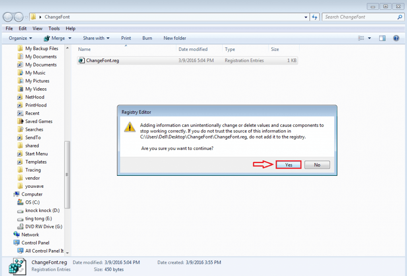Image resolution: width=407 pixels, height=276 pixels.
Task: Open the knock knock (D:) drive
Action: 42,210
